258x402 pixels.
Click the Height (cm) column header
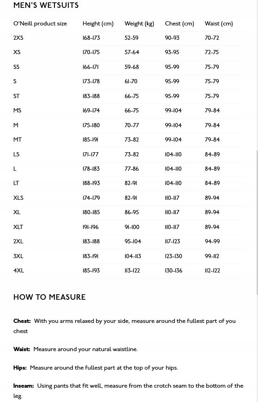(x=98, y=24)
